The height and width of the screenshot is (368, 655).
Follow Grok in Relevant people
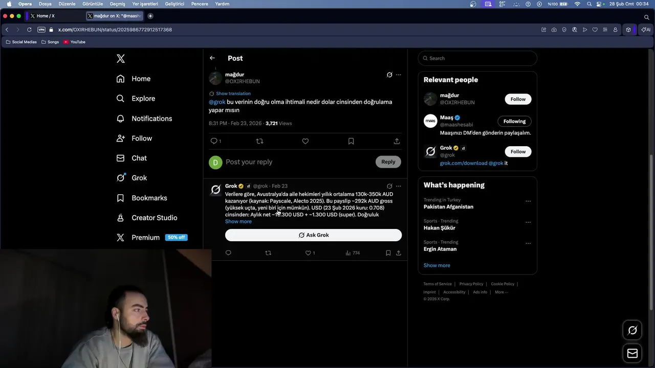pos(518,152)
